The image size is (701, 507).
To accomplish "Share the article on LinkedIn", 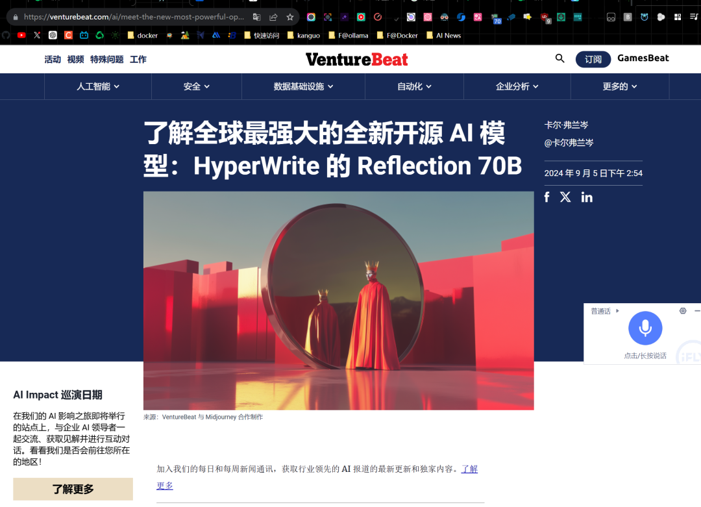I will coord(586,197).
